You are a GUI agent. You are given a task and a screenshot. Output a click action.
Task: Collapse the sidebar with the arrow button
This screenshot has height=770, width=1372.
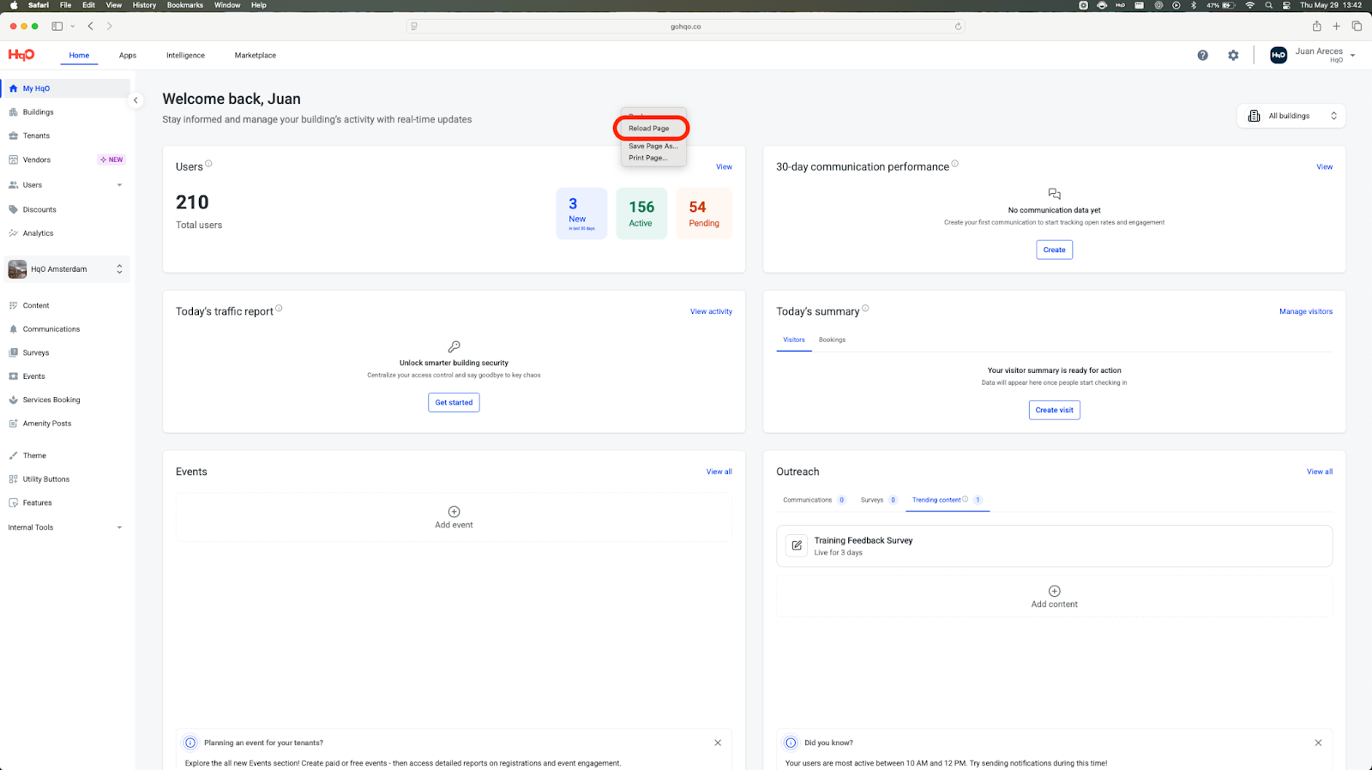tap(135, 100)
